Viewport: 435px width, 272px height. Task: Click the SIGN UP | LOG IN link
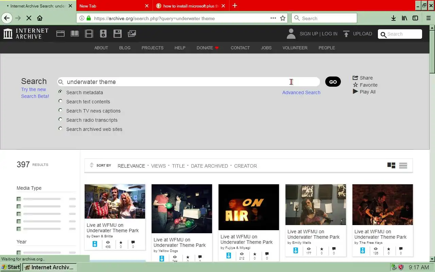click(x=318, y=34)
